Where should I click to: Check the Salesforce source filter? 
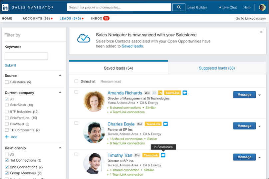click(7, 82)
